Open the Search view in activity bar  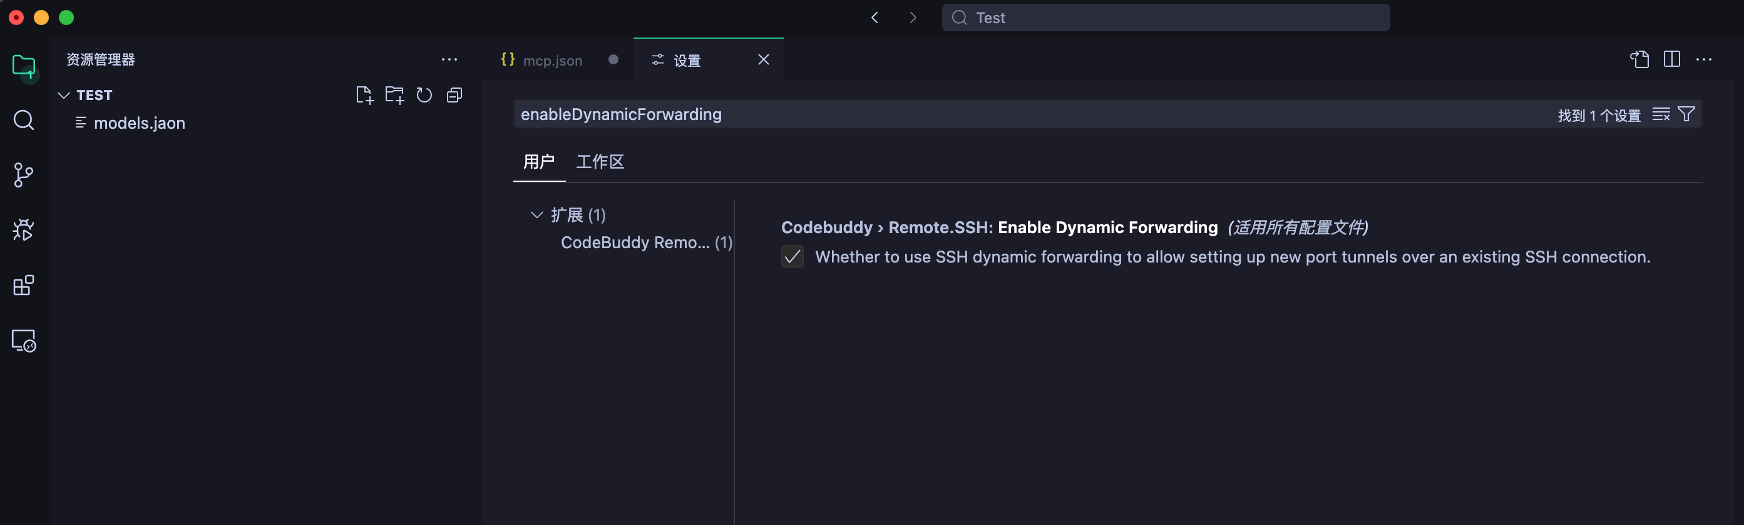coord(24,120)
